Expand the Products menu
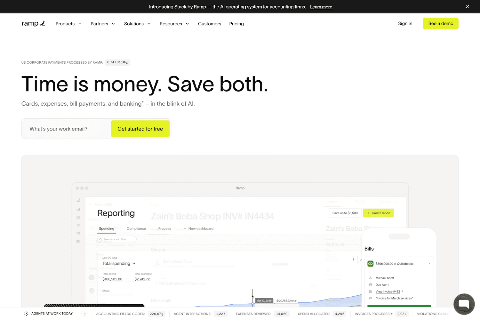 68,24
